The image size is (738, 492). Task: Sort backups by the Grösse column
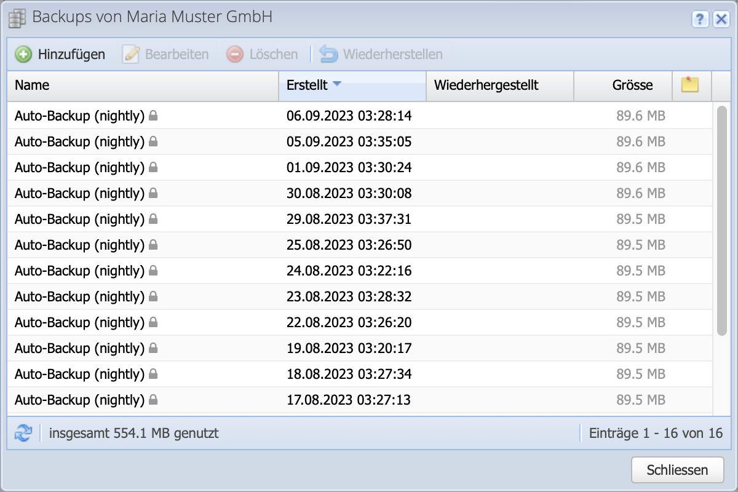(633, 85)
